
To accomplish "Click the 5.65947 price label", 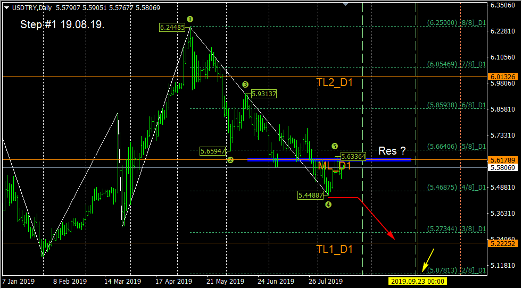I will [x=213, y=151].
